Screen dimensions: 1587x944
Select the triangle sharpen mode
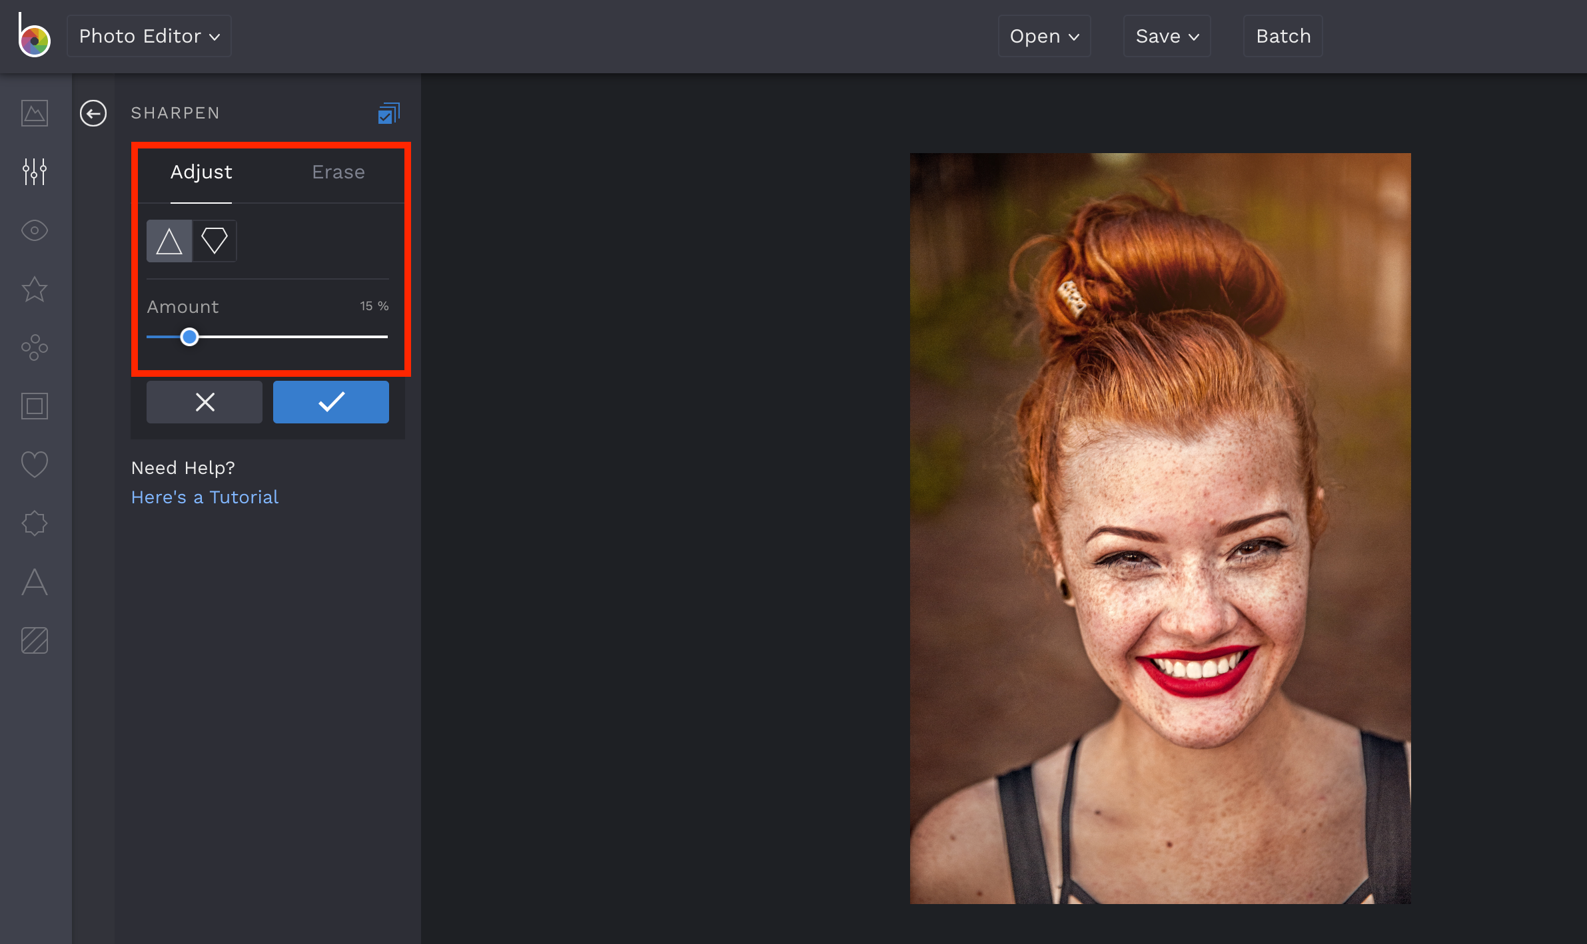[x=169, y=240]
